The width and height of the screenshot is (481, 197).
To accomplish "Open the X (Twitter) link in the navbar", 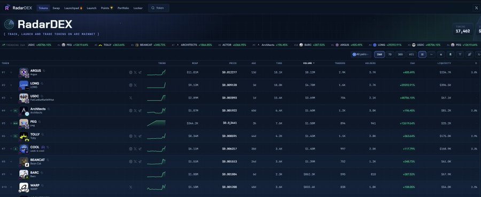I will point(476,8).
